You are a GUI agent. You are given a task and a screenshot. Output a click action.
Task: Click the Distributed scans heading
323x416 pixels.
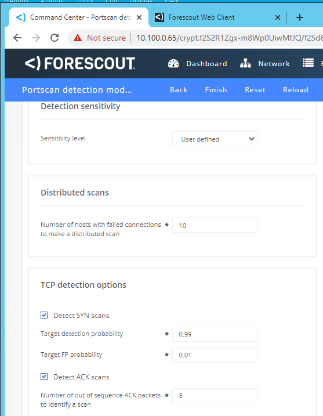75,193
